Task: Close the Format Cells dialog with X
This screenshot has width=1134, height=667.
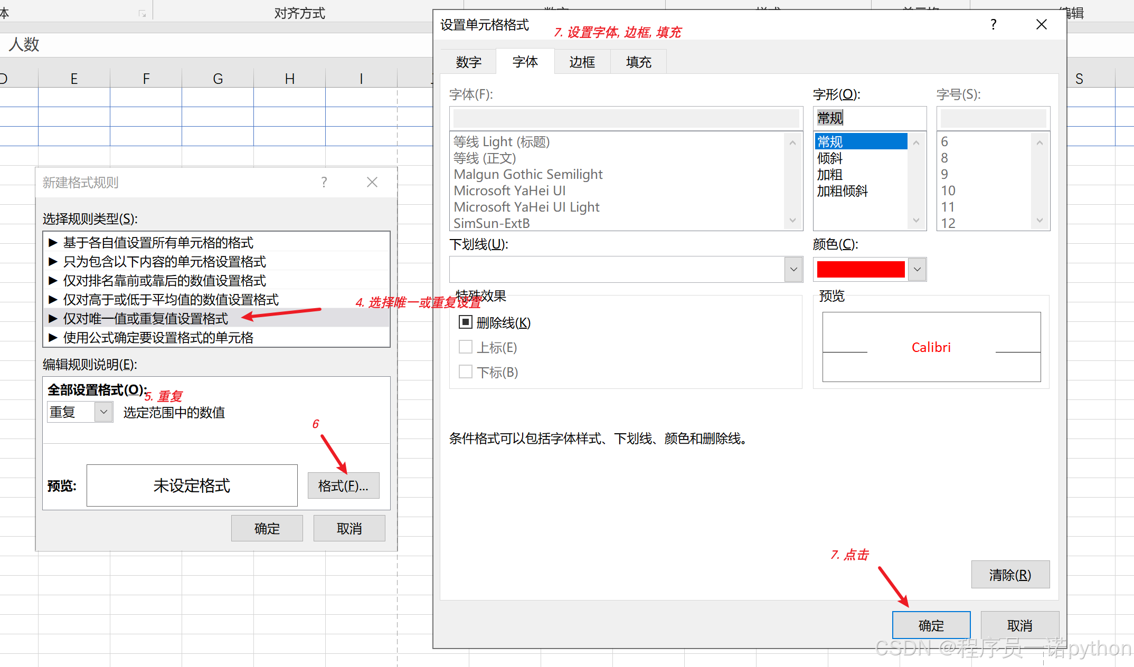Action: [x=1041, y=25]
